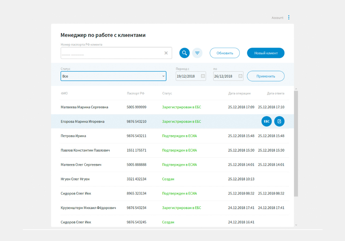
Task: Click passport number 9876 543210
Action: pos(136,122)
